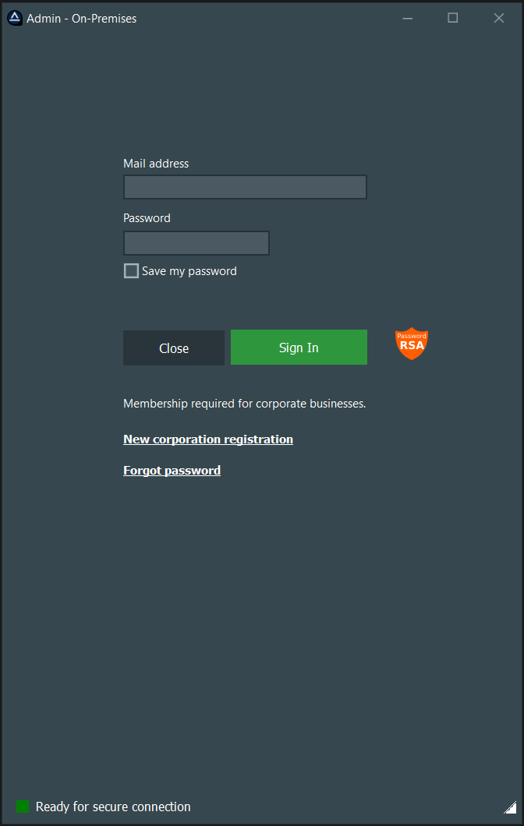Click the application logo in the title bar

click(15, 17)
